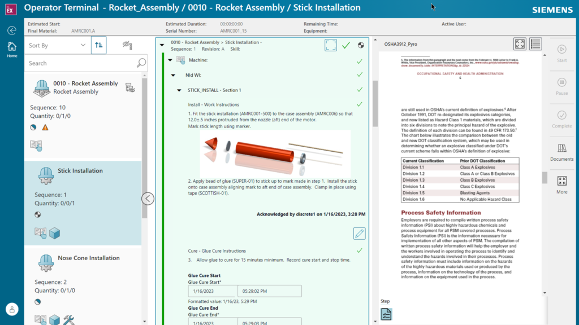
Task: Select the Nose Cone Installation step
Action: [x=83, y=287]
